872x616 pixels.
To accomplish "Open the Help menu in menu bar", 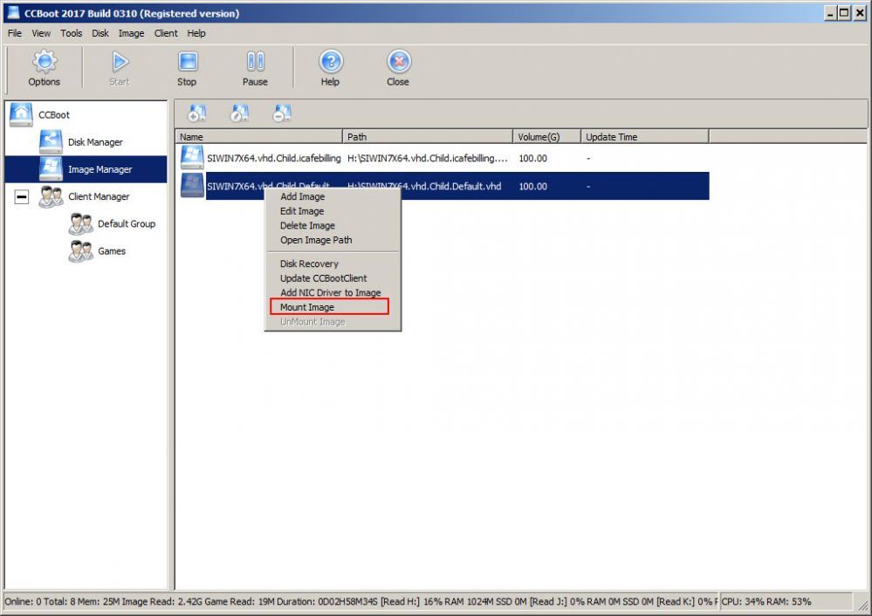I will point(196,33).
